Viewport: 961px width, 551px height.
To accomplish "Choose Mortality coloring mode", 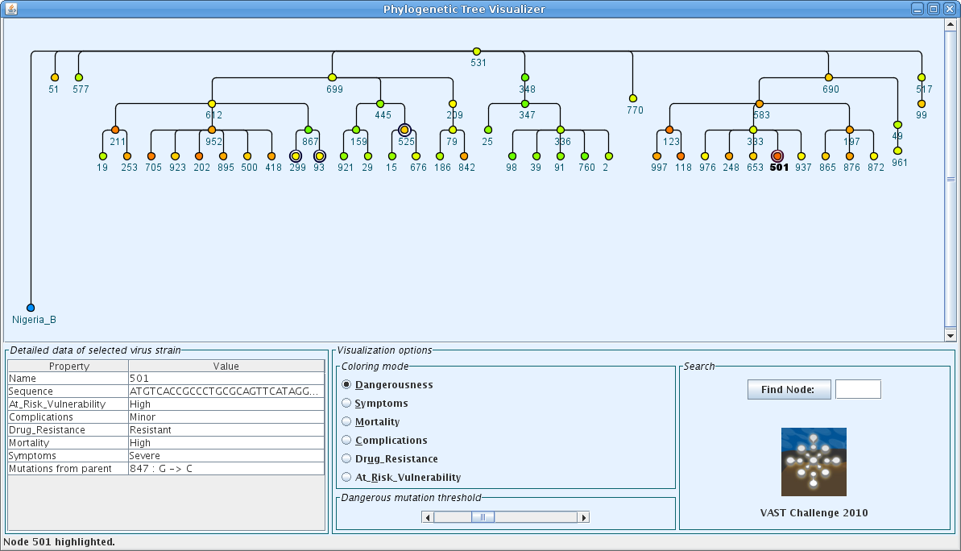I will [x=347, y=421].
